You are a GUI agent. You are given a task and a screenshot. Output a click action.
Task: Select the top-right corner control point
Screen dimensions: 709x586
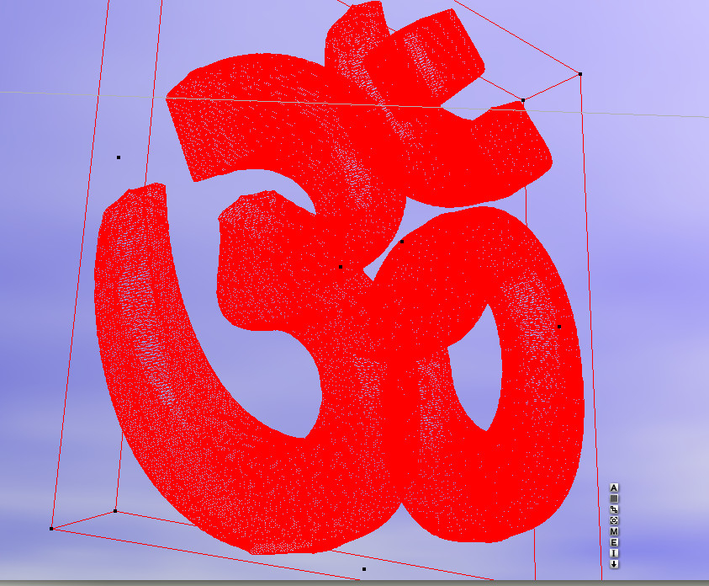tap(580, 74)
